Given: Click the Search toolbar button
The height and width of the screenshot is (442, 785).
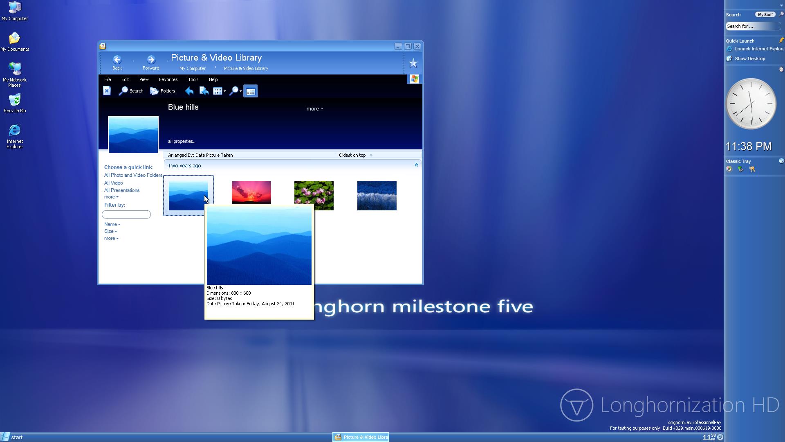Looking at the screenshot, I should 131,91.
